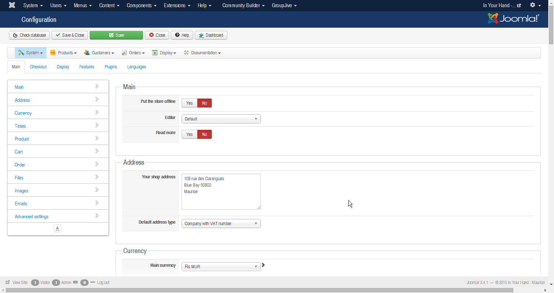Open the Components menu in top bar

[142, 5]
